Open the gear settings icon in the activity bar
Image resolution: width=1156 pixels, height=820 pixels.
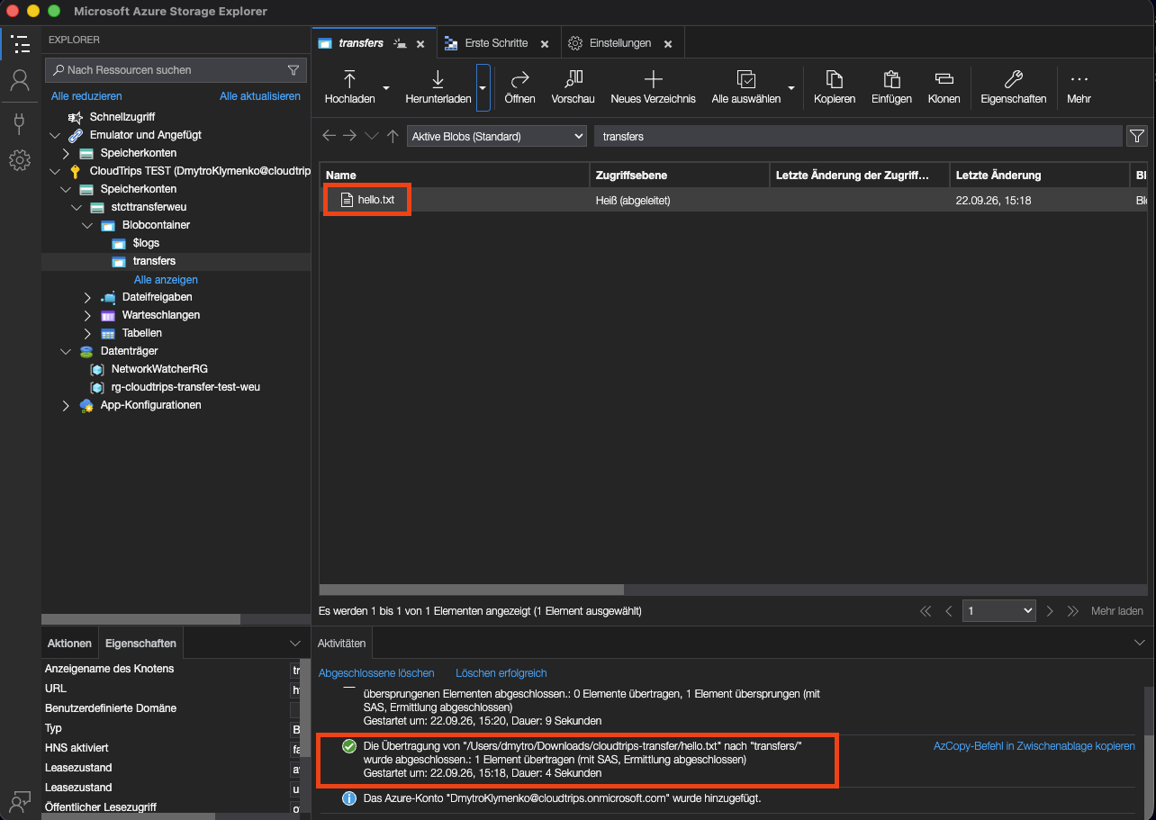pos(20,161)
